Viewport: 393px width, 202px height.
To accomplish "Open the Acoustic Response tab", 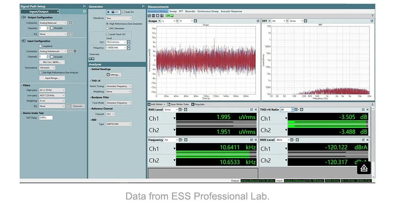I will pyautogui.click(x=231, y=11).
